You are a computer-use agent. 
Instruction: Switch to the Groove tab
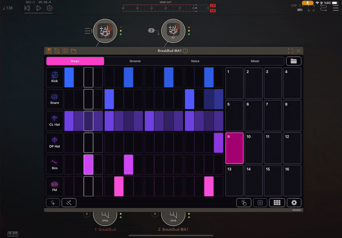click(135, 61)
